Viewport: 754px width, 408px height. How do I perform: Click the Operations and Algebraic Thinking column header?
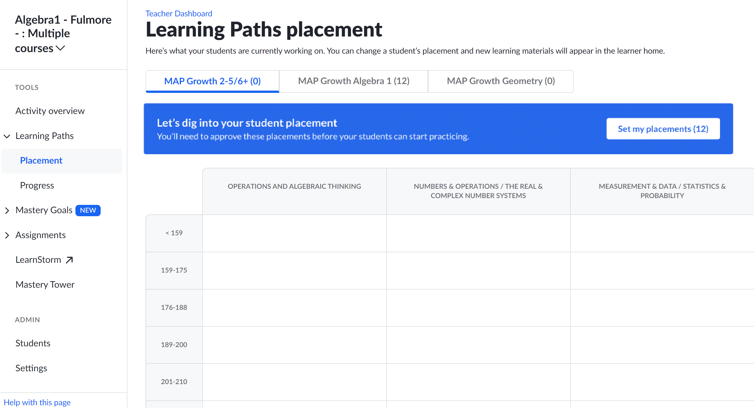click(x=294, y=191)
